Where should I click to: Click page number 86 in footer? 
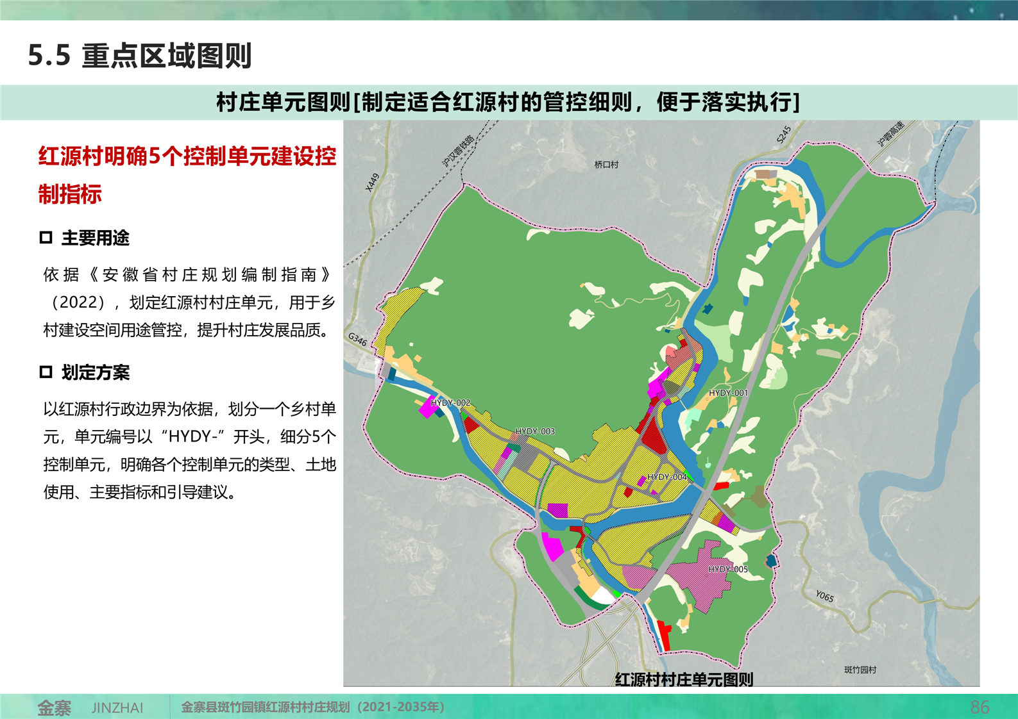coord(980,707)
